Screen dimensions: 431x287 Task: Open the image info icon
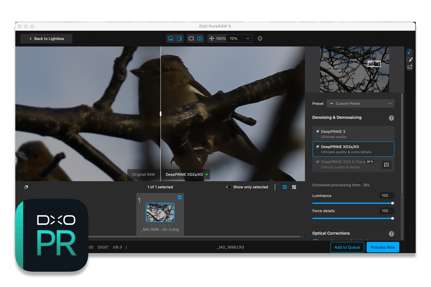(260, 38)
